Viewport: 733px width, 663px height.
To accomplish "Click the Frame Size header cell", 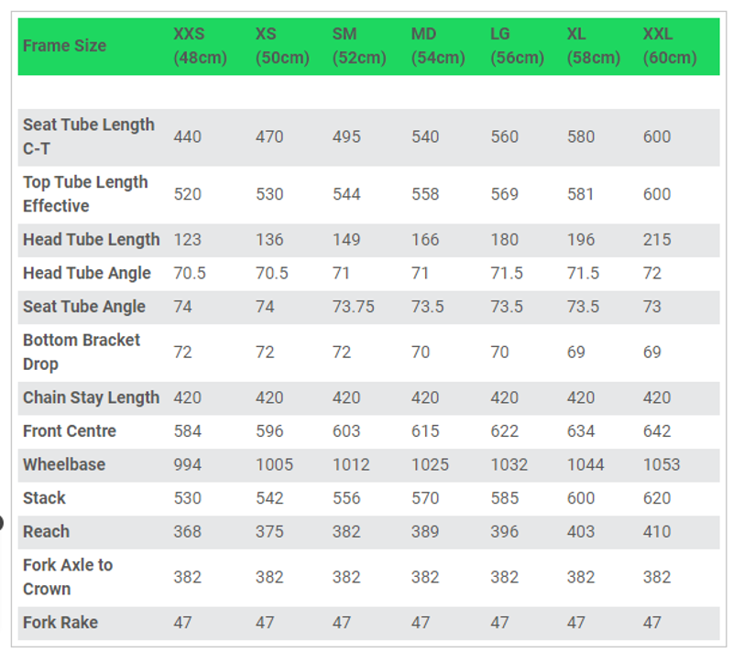I will 64,46.
